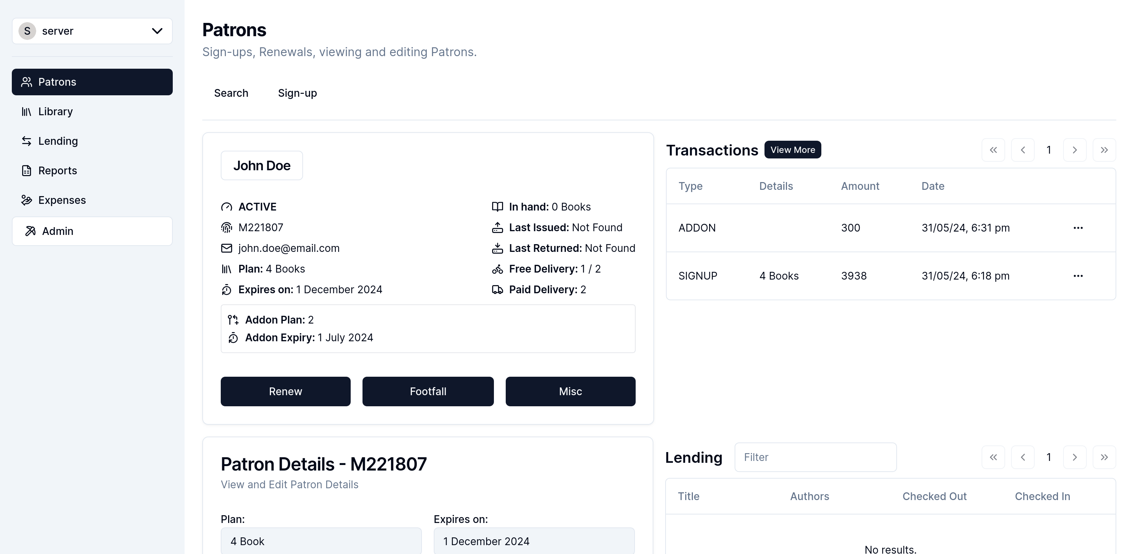Switch to the Sign-up tab

[x=297, y=93]
